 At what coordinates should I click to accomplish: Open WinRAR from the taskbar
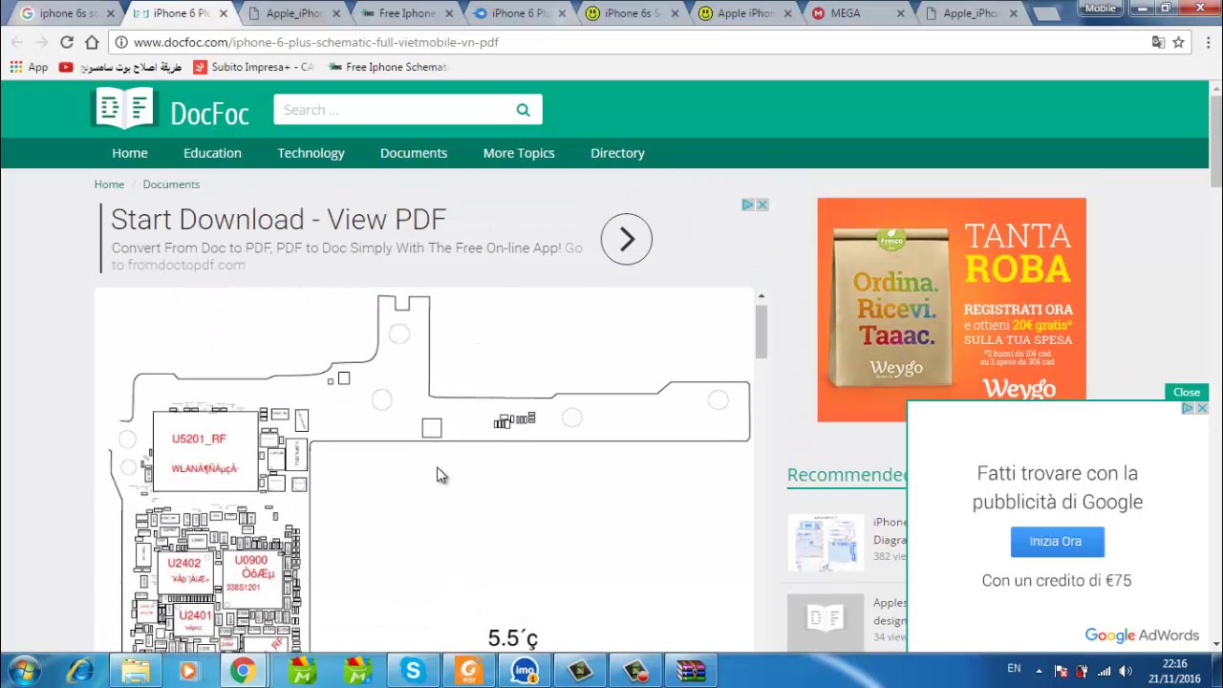coord(691,671)
